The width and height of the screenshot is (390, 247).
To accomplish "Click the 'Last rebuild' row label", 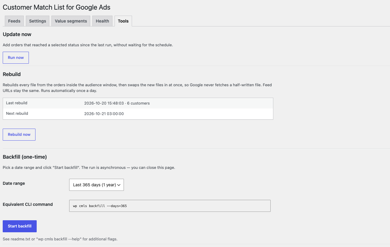I will click(x=17, y=103).
